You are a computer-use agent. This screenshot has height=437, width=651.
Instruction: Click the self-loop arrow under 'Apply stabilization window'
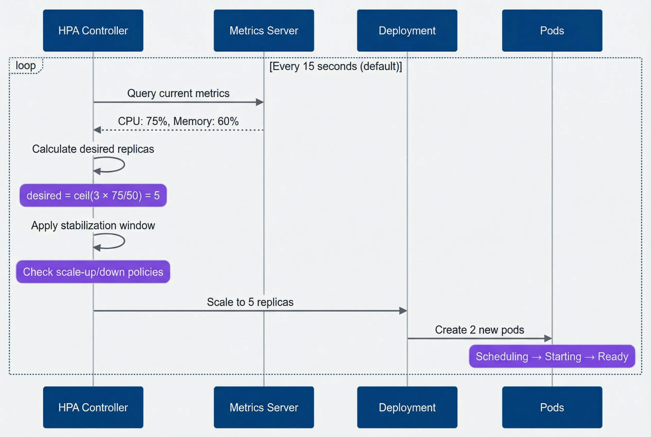point(109,242)
